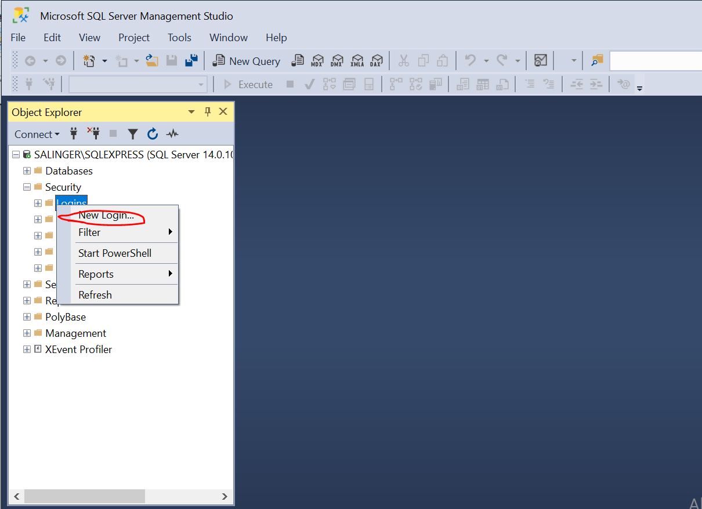Click the Navigate Backward toolbar icon
The image size is (702, 509).
30,61
